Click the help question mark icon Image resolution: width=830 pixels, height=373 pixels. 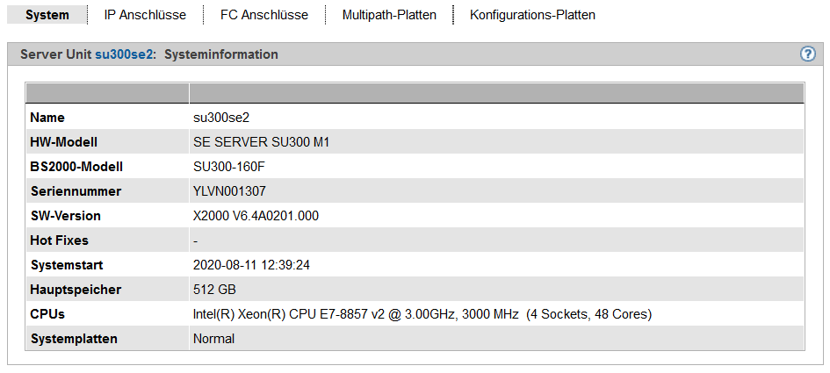[808, 54]
